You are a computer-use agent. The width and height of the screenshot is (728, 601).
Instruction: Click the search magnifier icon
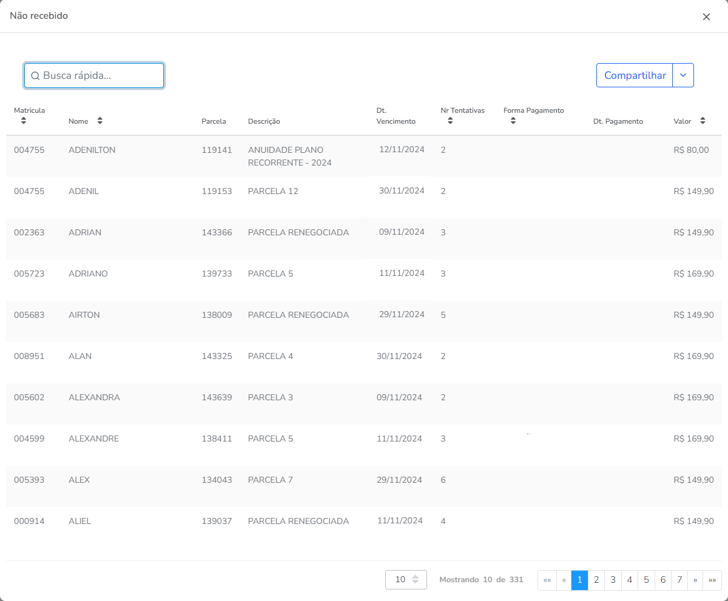click(x=35, y=76)
